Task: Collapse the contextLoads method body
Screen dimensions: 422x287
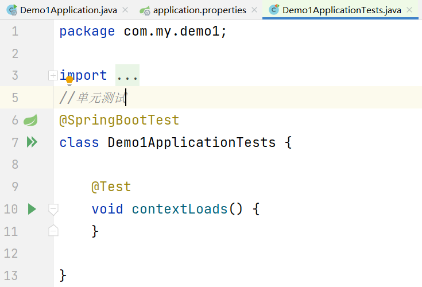Action: 53,209
